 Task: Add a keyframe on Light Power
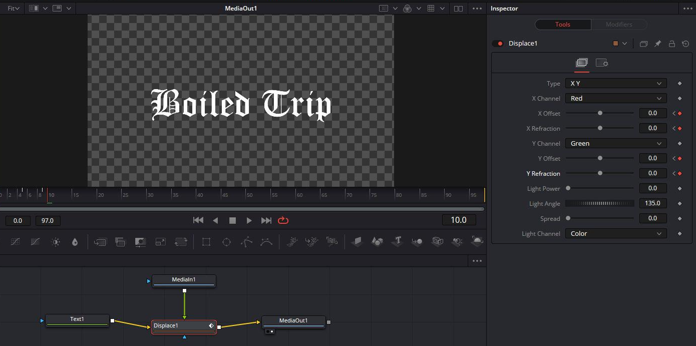tap(679, 188)
